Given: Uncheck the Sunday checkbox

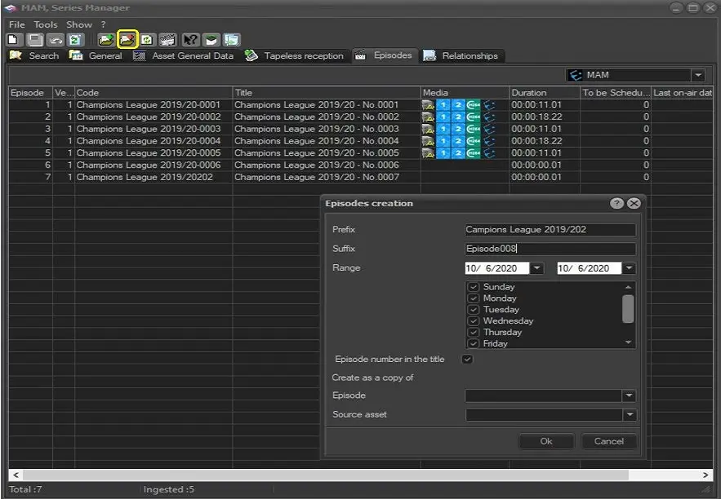Looking at the screenshot, I should pos(473,287).
